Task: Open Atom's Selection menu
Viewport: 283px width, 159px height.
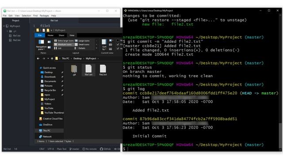Action: tap(27, 16)
